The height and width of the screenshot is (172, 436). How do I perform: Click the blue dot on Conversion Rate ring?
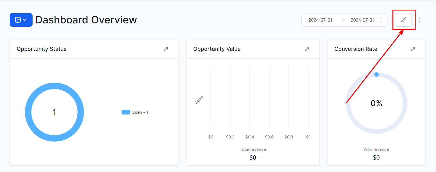[377, 74]
